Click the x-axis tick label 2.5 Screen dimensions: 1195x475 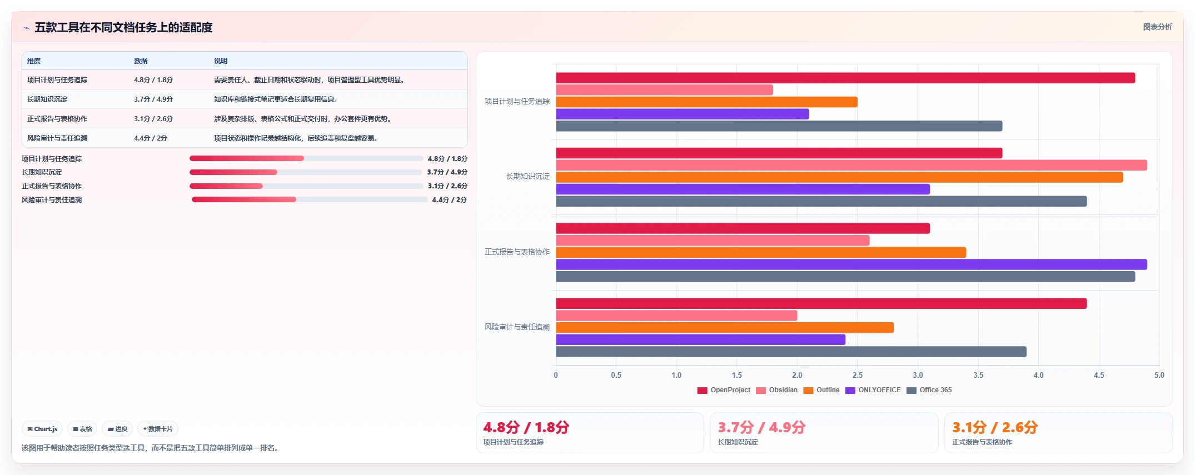pyautogui.click(x=858, y=376)
